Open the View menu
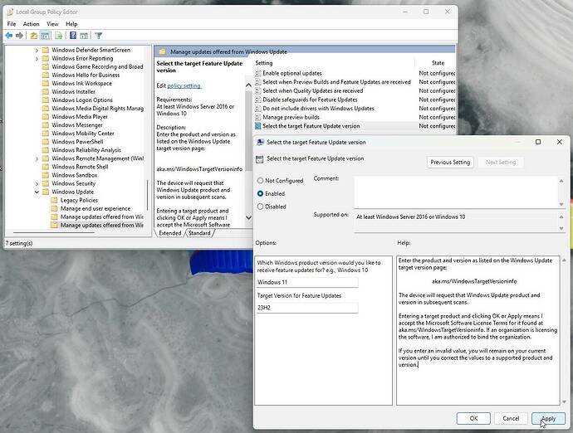This screenshot has height=433, width=573. coord(52,24)
